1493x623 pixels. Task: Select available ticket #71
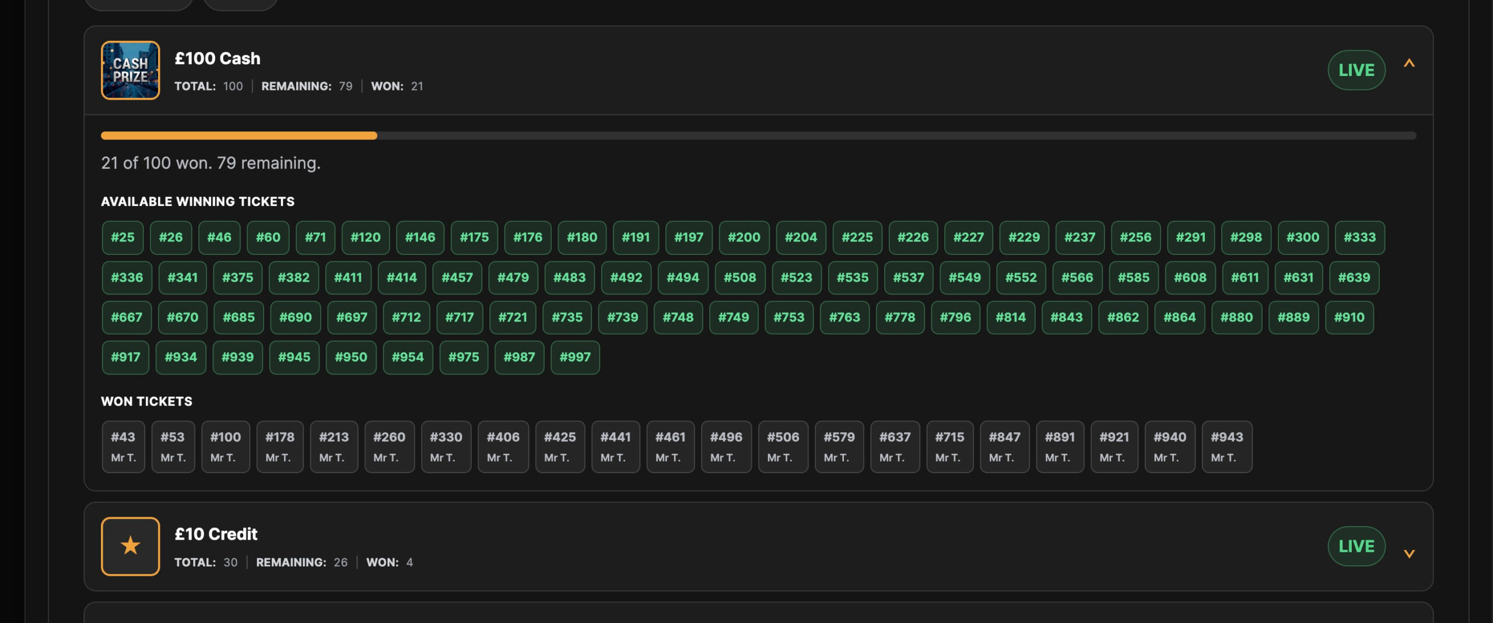point(316,237)
